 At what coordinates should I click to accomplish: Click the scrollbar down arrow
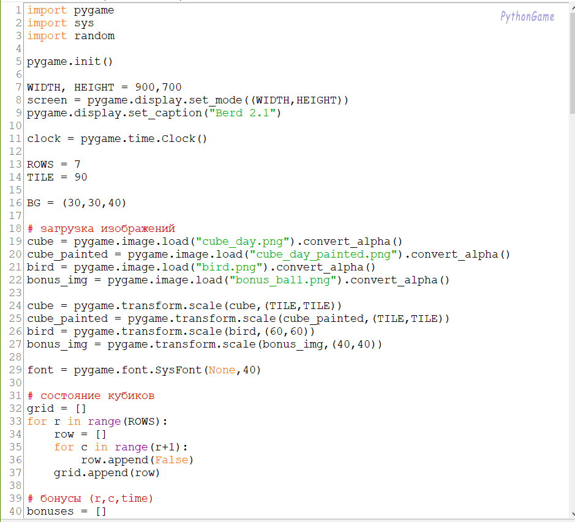[x=573, y=514]
